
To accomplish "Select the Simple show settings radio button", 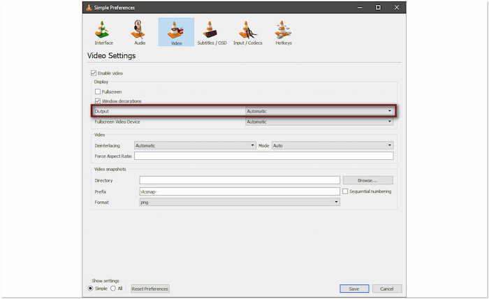I will pyautogui.click(x=90, y=289).
